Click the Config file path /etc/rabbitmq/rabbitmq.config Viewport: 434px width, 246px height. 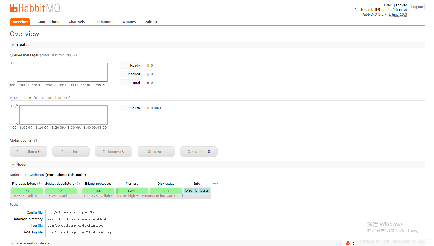pos(71,213)
